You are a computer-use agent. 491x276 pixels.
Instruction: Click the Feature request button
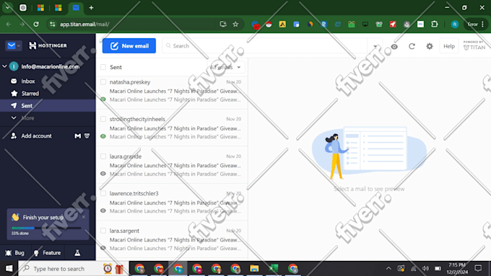[x=47, y=253]
